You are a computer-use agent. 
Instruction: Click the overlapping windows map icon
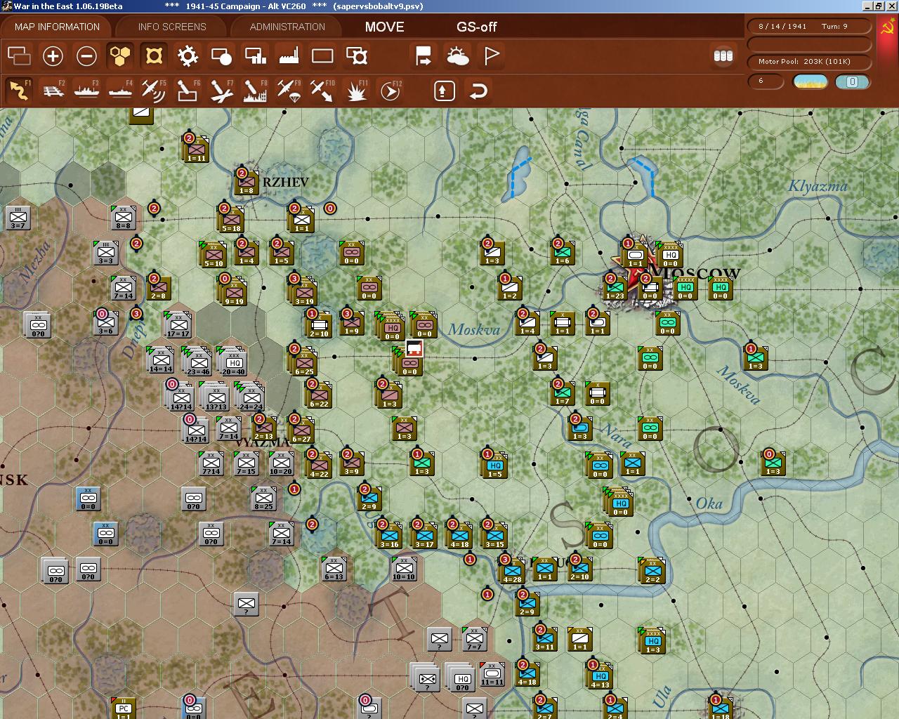tap(19, 55)
